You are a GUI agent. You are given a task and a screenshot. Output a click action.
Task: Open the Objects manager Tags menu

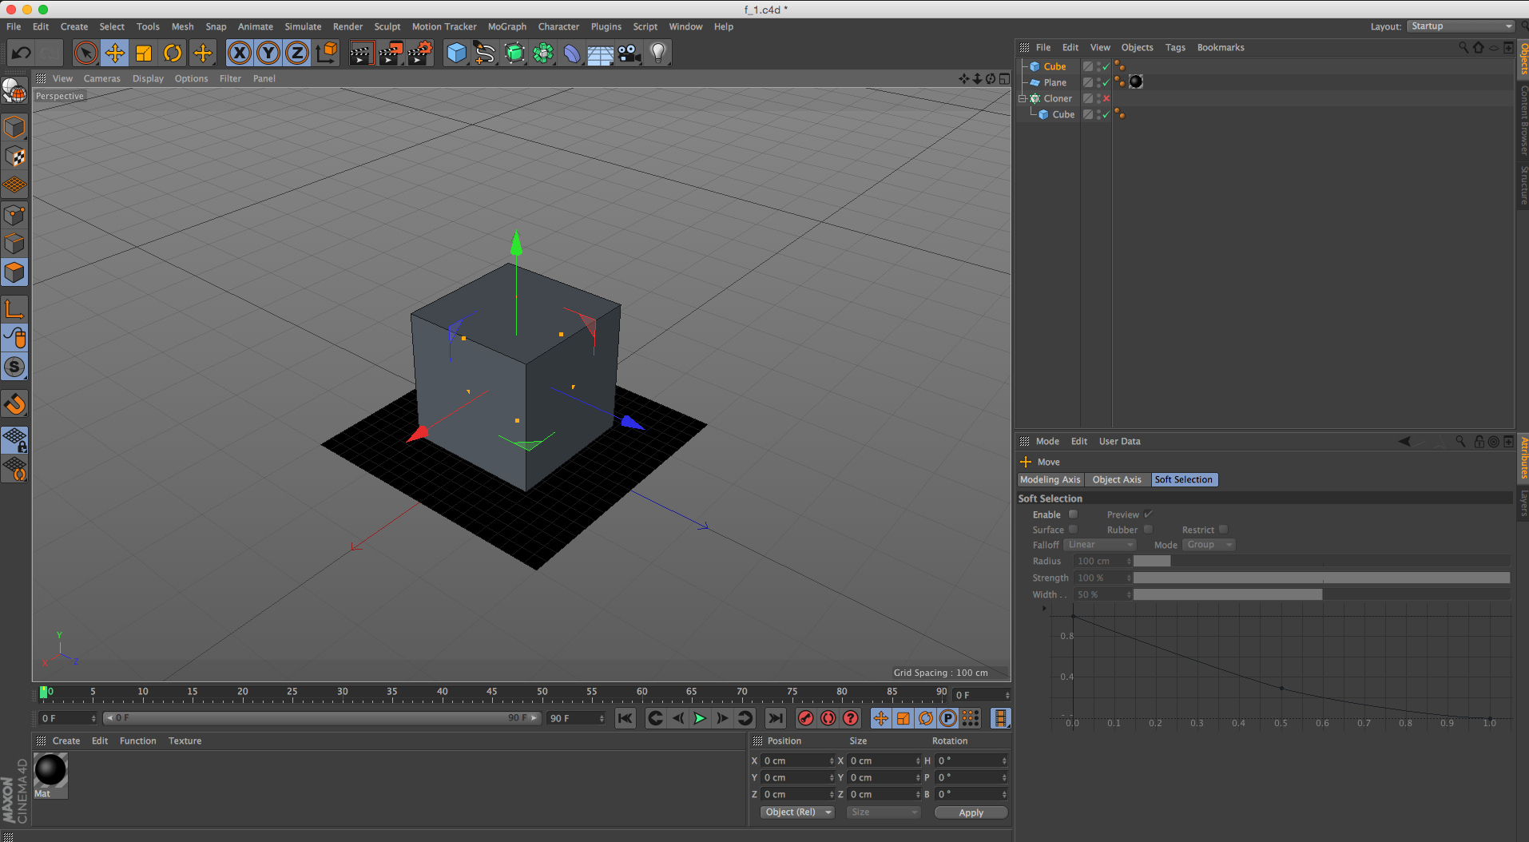pos(1175,47)
